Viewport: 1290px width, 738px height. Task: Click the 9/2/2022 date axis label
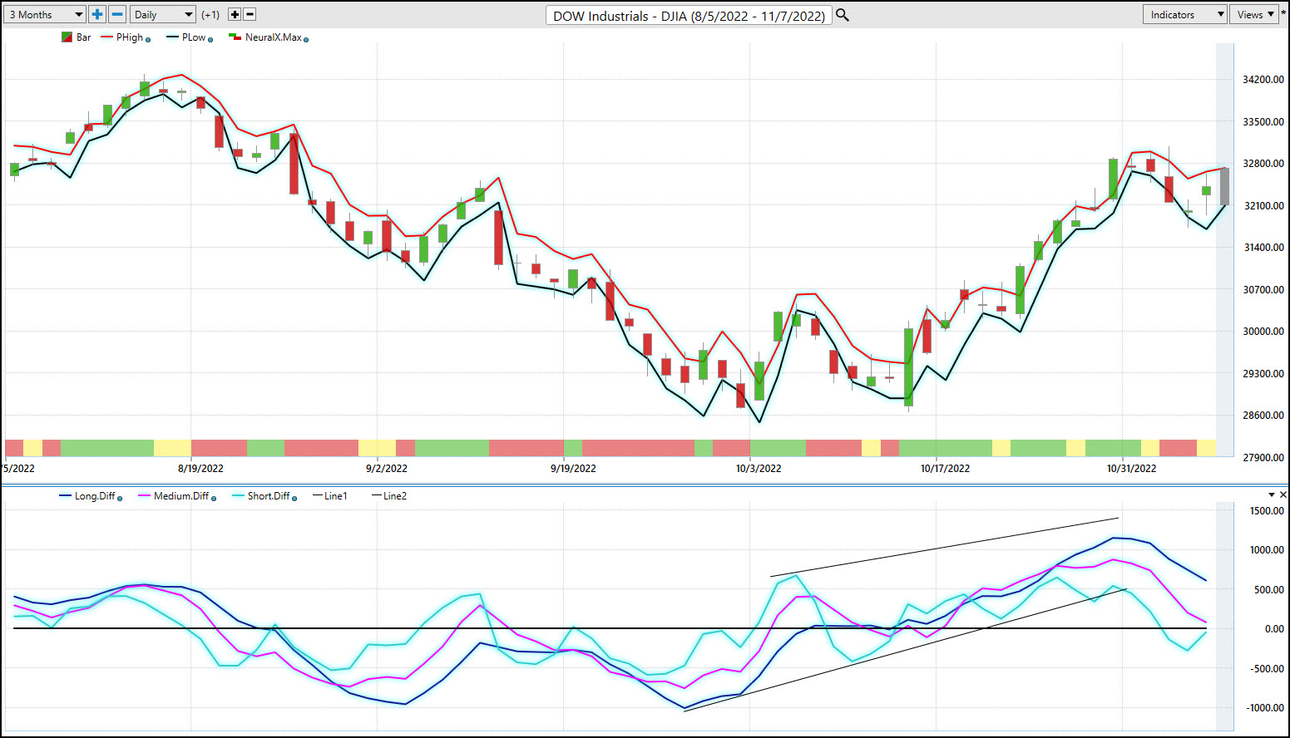(387, 469)
